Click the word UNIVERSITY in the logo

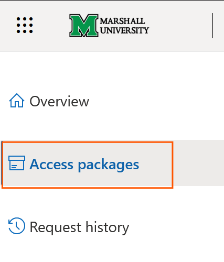124,30
